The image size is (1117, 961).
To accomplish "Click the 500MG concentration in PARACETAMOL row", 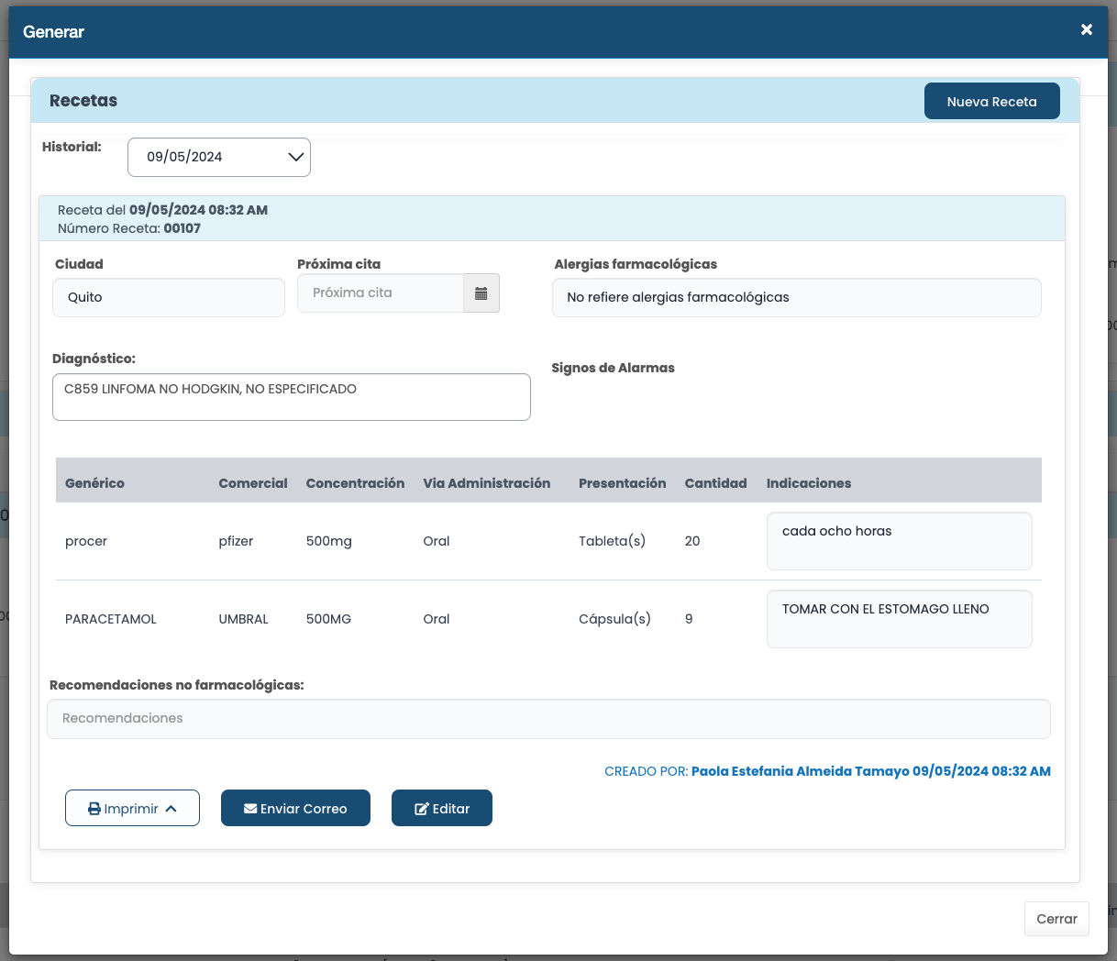I will coord(328,619).
